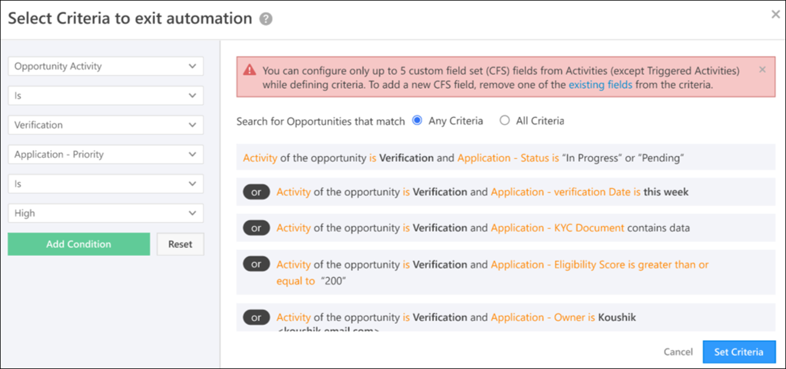Click the or badge on the verification Date row
786x369 pixels.
(x=256, y=192)
